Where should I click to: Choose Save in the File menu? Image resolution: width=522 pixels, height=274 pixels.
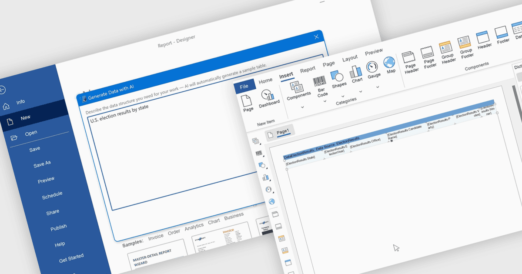coord(35,149)
